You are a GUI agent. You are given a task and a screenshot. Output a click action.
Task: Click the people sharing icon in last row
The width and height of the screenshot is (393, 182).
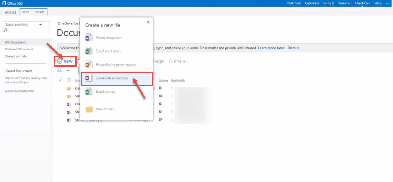click(x=161, y=119)
